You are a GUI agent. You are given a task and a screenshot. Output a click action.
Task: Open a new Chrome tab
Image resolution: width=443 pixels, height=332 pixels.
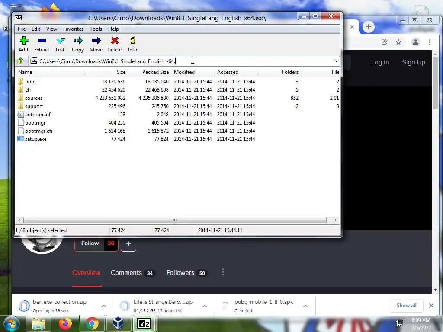pyautogui.click(x=369, y=27)
